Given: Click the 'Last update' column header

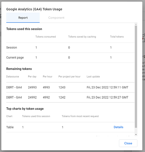Looking at the screenshot, I should [x=93, y=77].
